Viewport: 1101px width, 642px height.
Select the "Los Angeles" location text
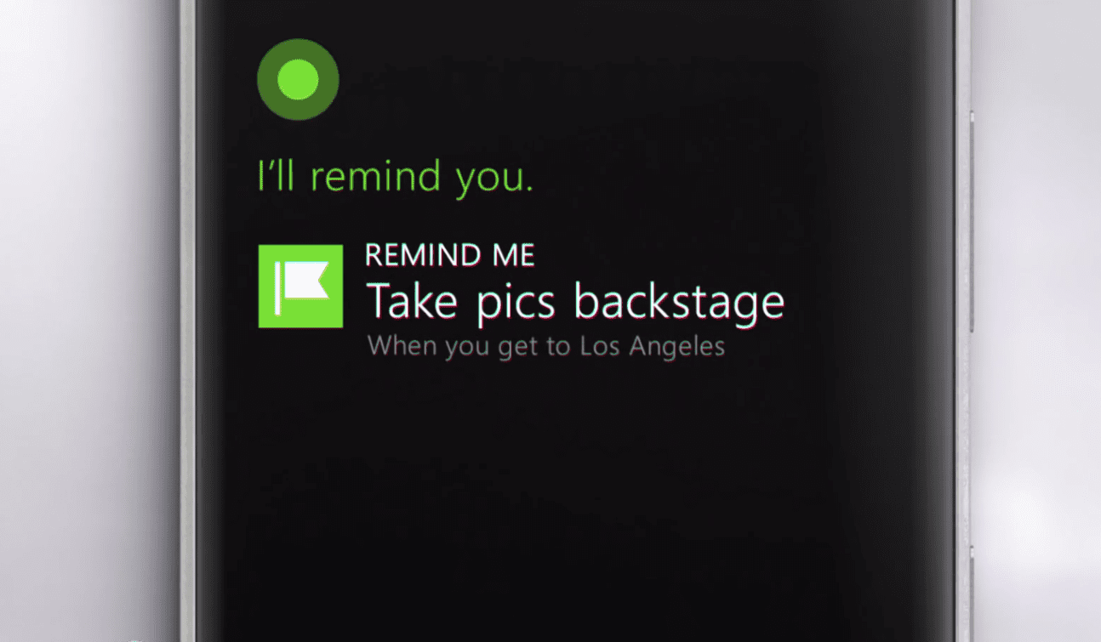652,347
